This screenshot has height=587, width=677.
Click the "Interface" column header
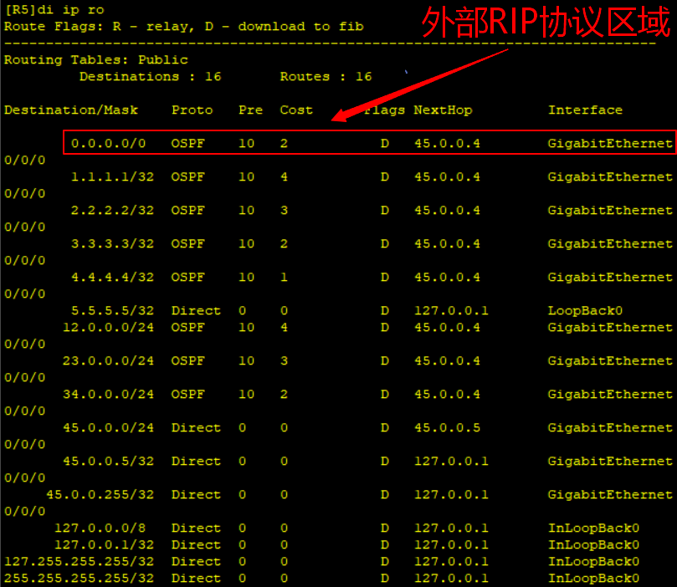coord(586,110)
